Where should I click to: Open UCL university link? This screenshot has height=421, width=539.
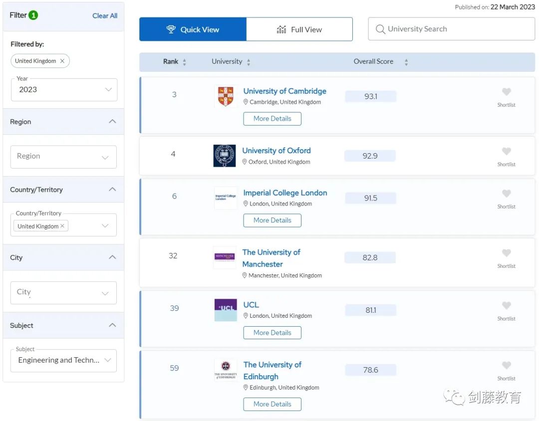click(251, 305)
